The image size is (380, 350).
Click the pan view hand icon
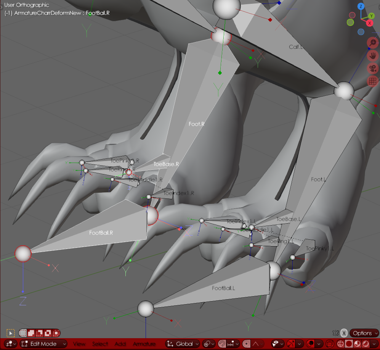[373, 56]
